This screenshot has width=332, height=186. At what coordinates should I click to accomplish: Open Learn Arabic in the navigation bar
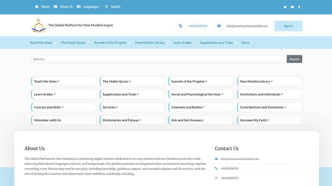(184, 43)
